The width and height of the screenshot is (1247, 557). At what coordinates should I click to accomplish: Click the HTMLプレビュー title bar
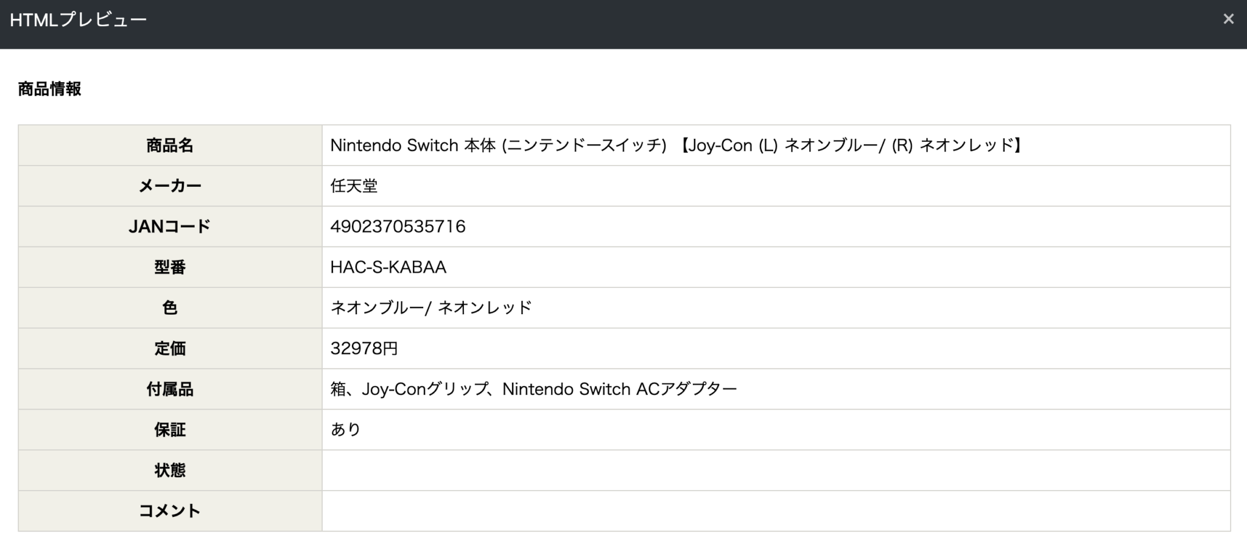click(76, 19)
